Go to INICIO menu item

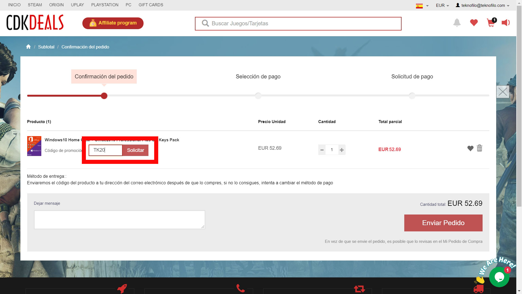click(x=14, y=5)
